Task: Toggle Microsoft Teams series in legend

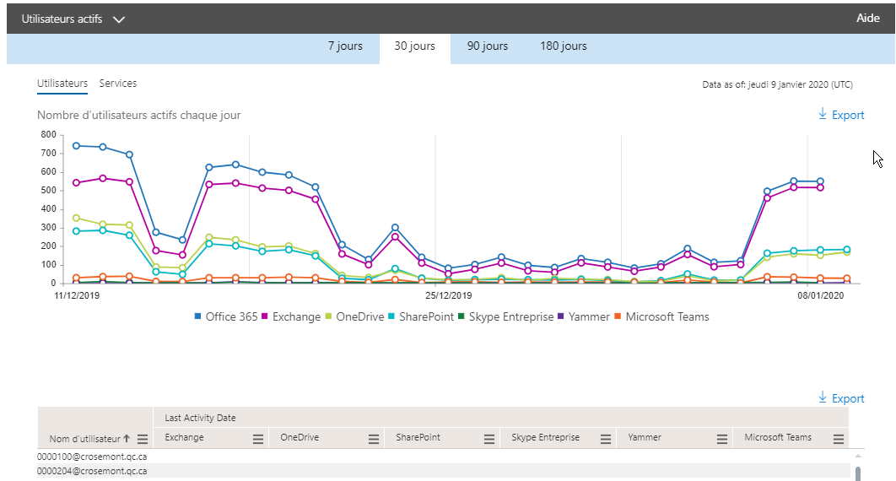Action: (x=667, y=317)
